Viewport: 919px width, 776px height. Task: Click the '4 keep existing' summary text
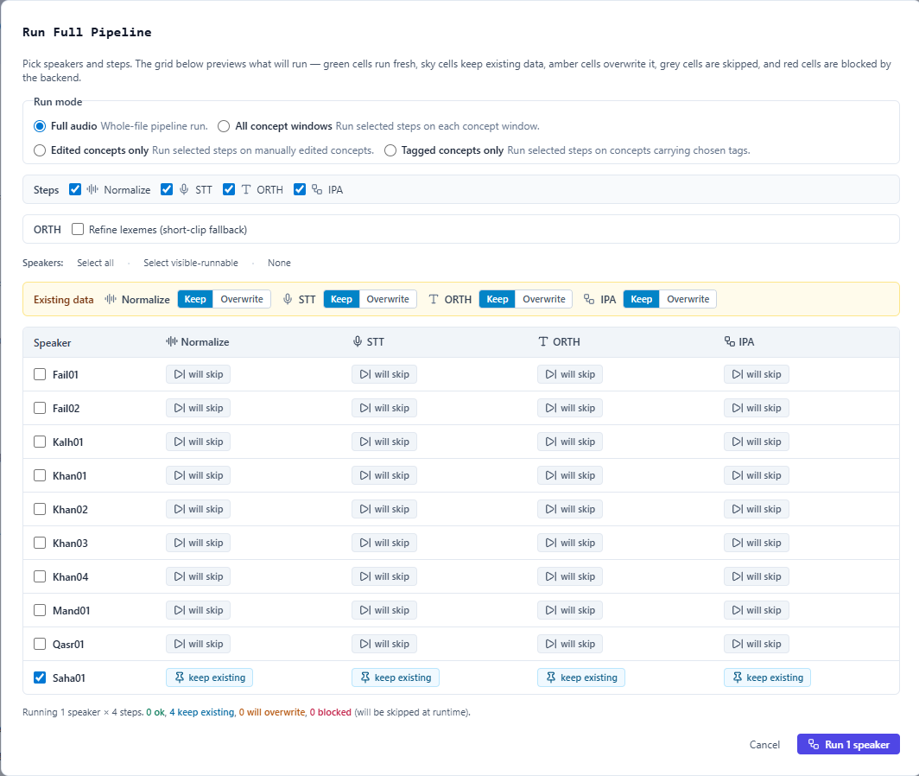click(x=201, y=712)
